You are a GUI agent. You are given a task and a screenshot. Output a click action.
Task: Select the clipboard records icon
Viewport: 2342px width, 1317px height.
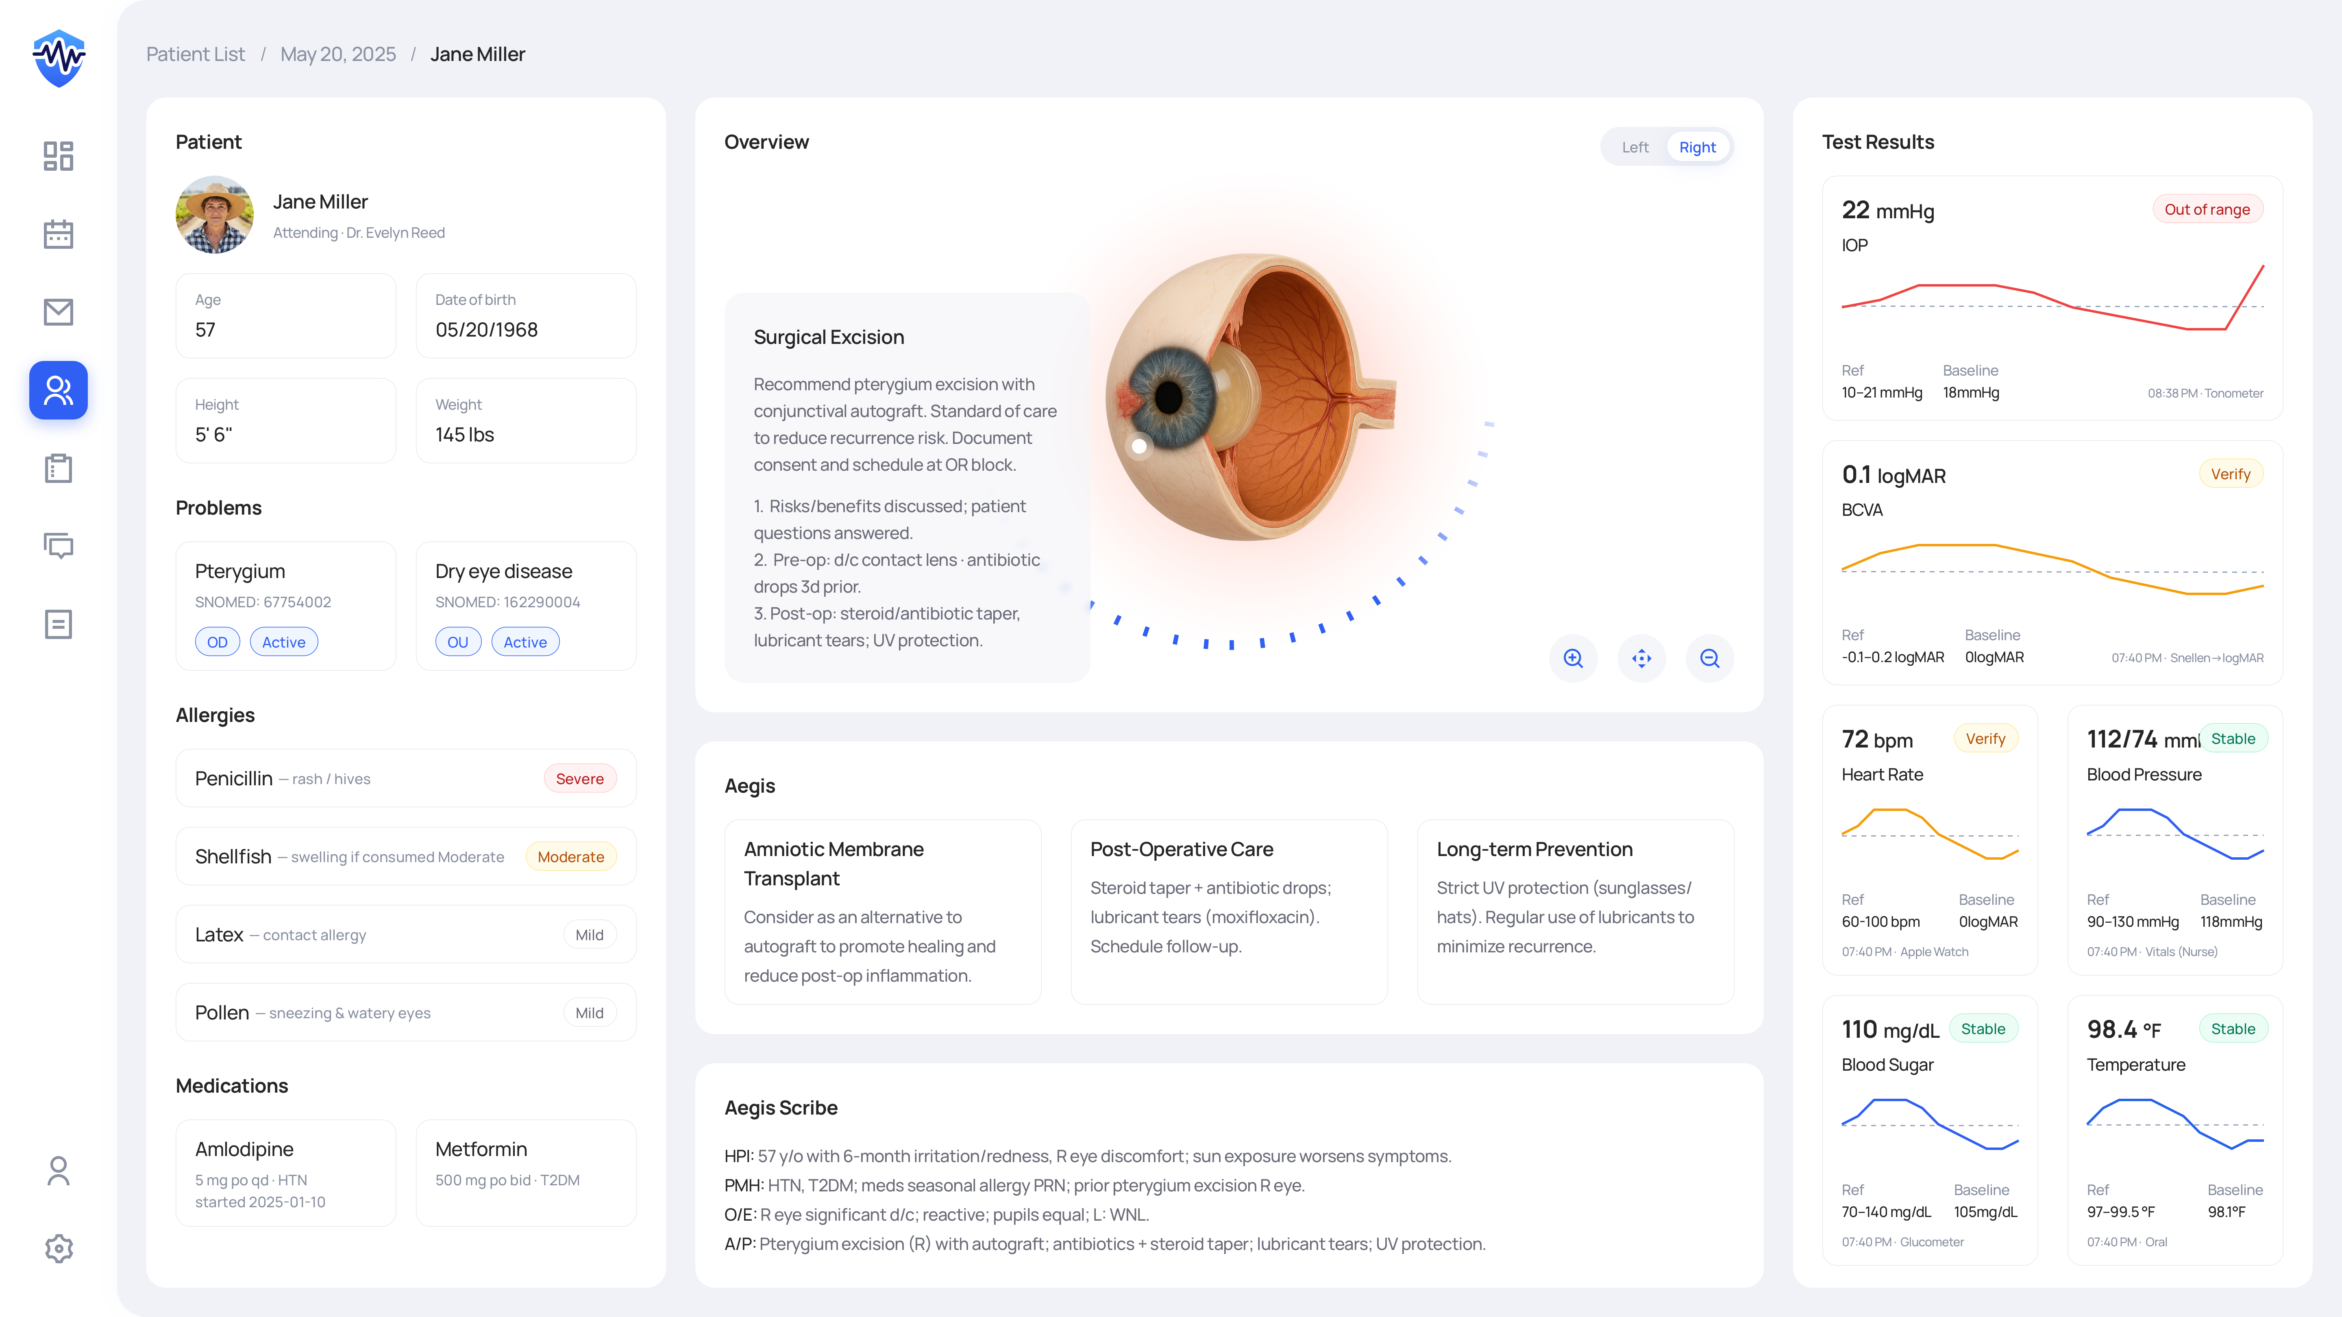point(58,468)
